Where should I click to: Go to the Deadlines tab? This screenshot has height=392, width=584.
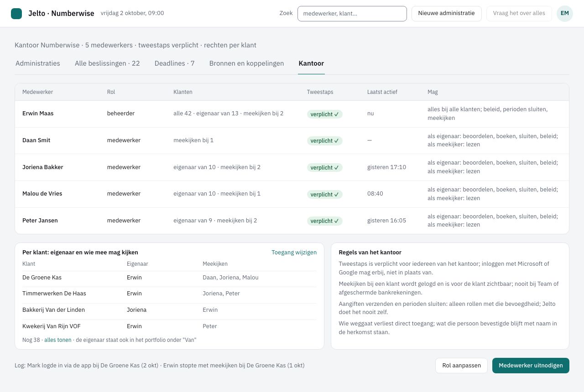click(x=175, y=64)
